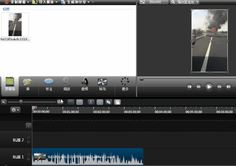Image resolution: width=236 pixels, height=166 pixels.
Task: Click the Cut scissors icon
Action: tap(91, 102)
